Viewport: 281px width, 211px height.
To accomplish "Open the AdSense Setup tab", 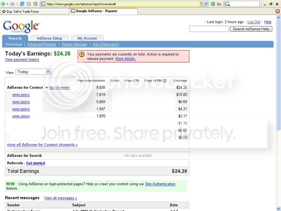I will (x=50, y=38).
